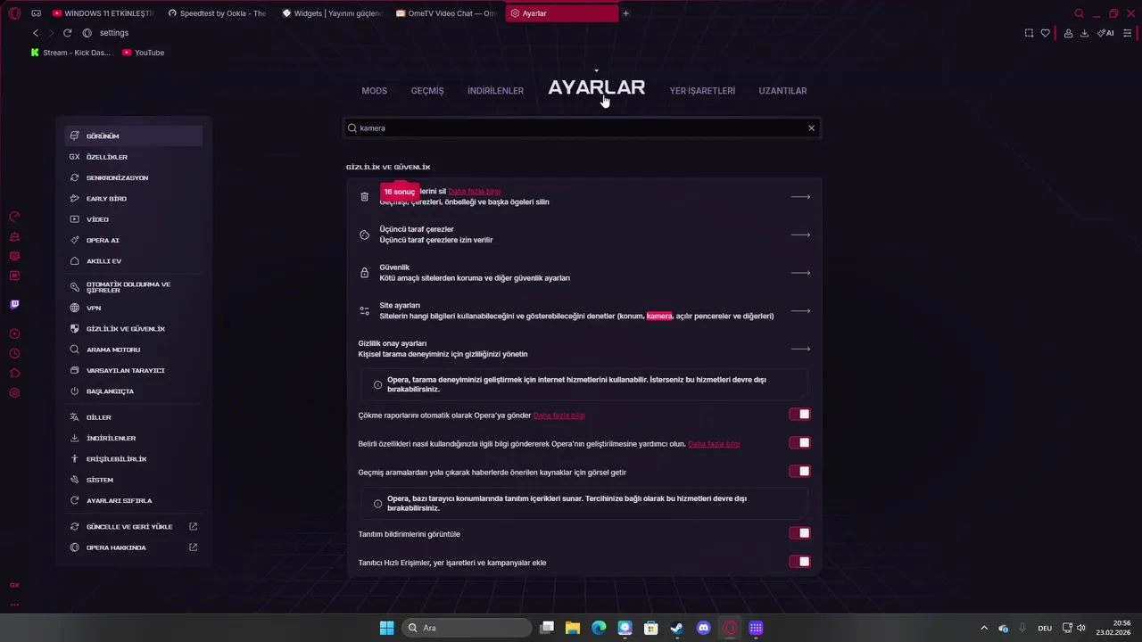Go back using the back arrow

point(36,33)
